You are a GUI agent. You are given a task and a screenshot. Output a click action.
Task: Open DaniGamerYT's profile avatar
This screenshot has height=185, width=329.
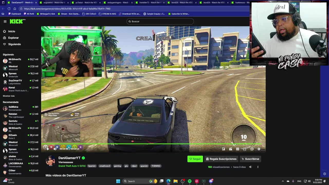click(x=50, y=161)
